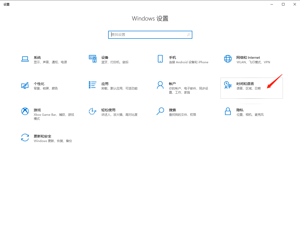Viewport: 300px width, 233px height.
Task: Select the 手机 settings title
Action: (172, 57)
